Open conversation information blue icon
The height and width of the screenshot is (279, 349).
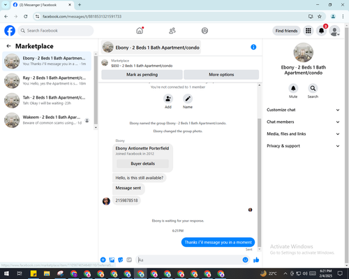(253, 47)
